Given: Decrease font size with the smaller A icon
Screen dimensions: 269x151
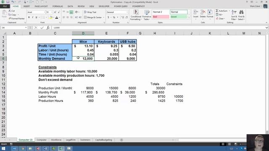Looking at the screenshot, I should click(59, 12).
